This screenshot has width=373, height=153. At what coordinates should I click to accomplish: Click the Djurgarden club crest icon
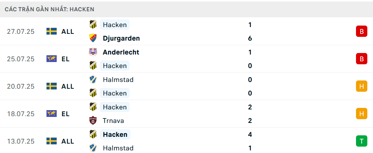pyautogui.click(x=93, y=38)
